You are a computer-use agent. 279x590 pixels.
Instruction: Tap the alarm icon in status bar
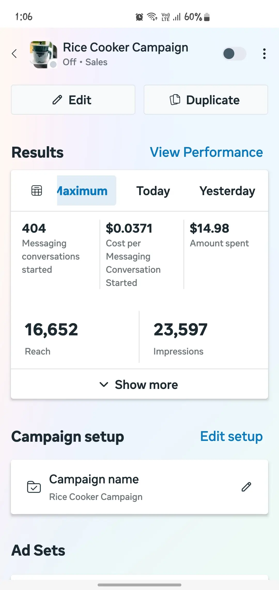139,17
